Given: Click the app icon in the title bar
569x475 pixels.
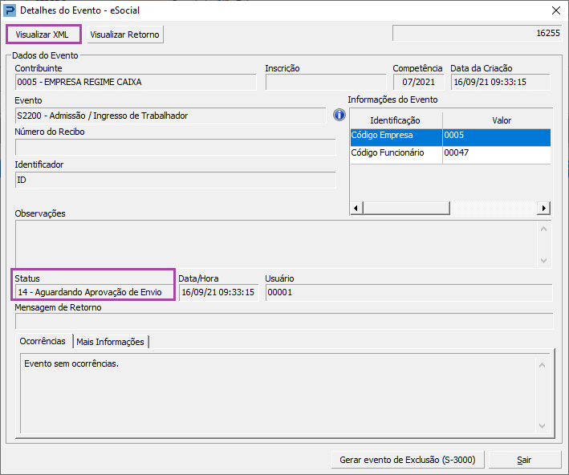Looking at the screenshot, I should (x=10, y=10).
